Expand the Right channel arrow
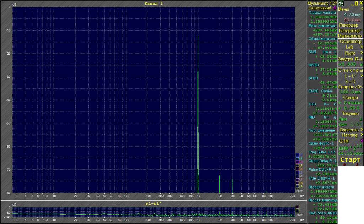This screenshot has height=224, width=364. pos(362,53)
